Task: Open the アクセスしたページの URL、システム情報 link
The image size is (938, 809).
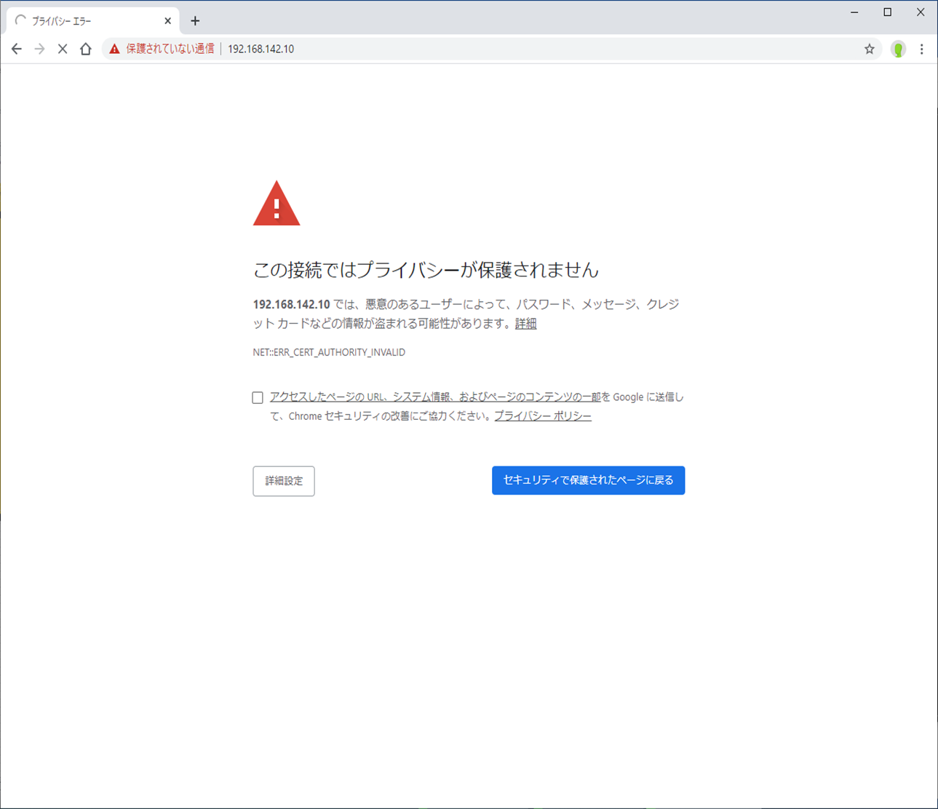Action: 435,397
